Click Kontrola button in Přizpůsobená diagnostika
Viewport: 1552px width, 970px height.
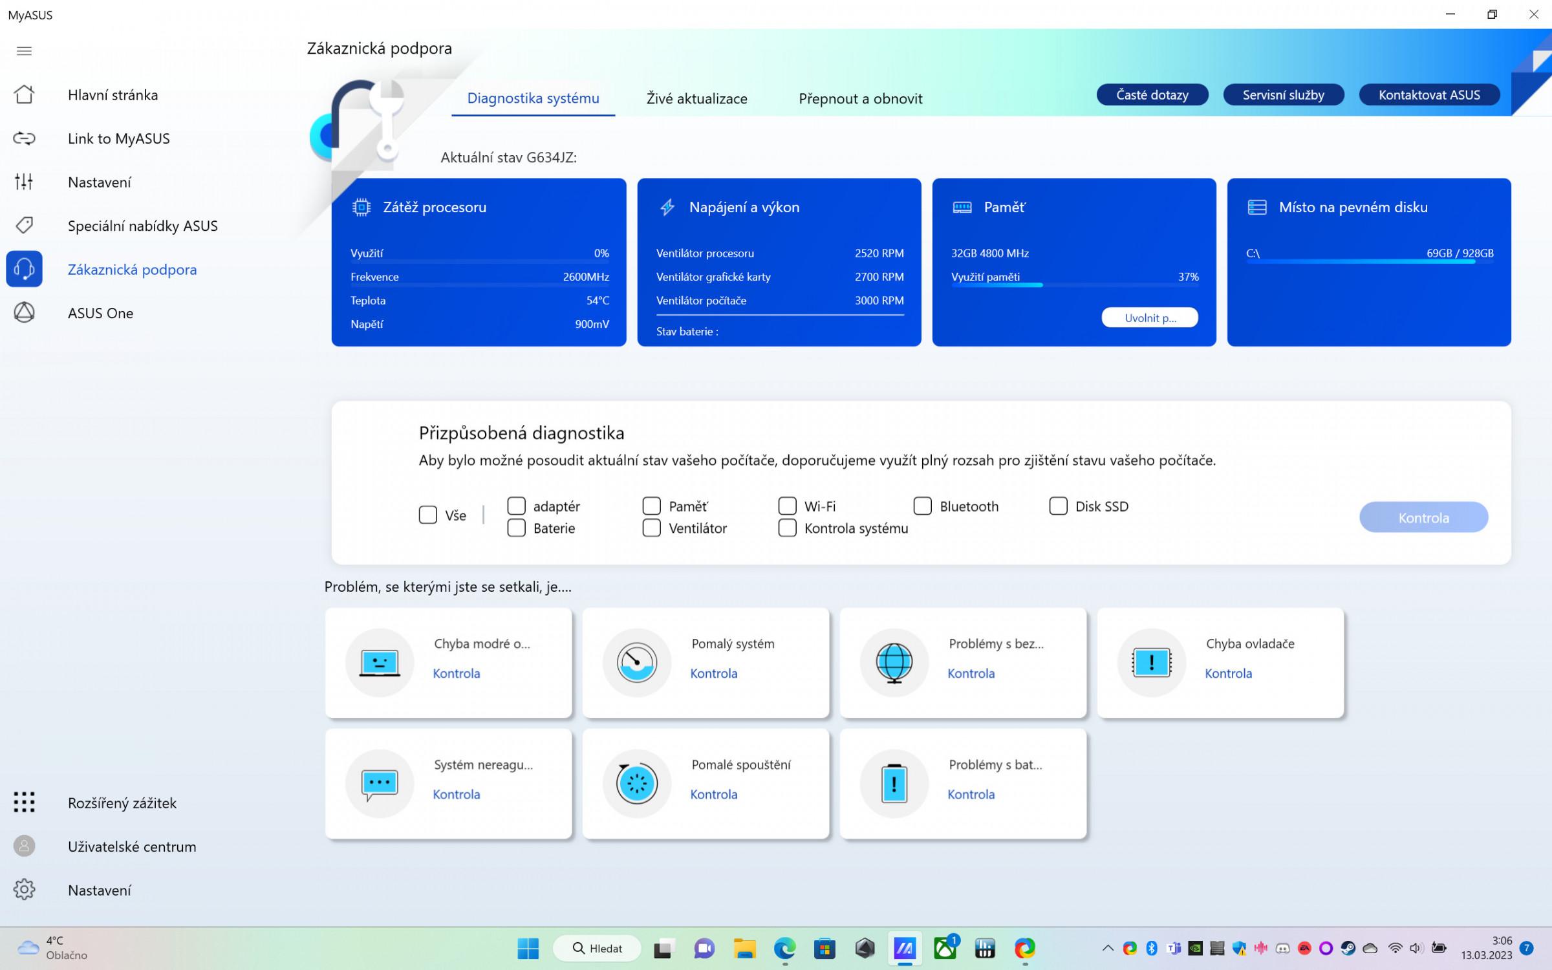[x=1423, y=517]
